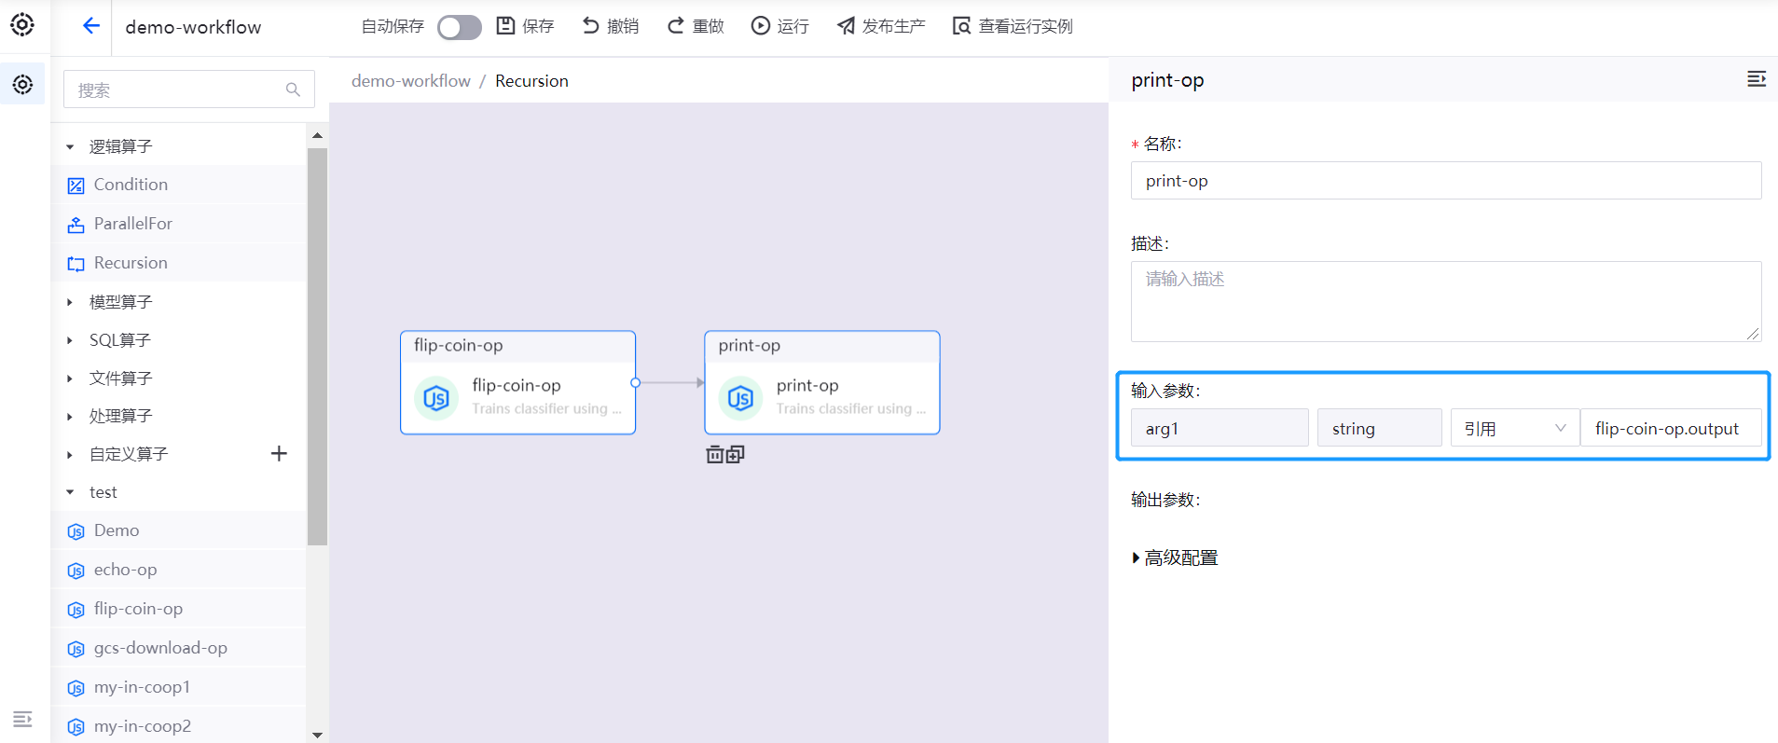The width and height of the screenshot is (1778, 743).
Task: Collapse the right panel using top-right menu icon
Action: pyautogui.click(x=1756, y=79)
